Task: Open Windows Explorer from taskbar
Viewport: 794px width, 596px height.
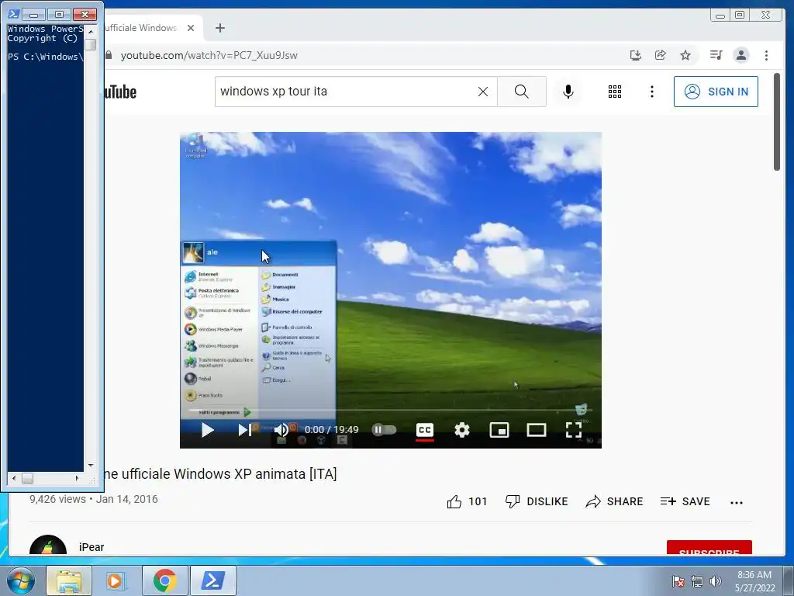Action: coord(69,580)
